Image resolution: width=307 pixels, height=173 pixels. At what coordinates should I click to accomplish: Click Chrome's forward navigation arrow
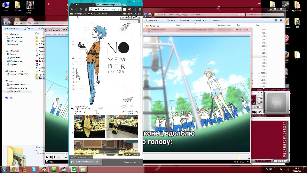coord(76,9)
